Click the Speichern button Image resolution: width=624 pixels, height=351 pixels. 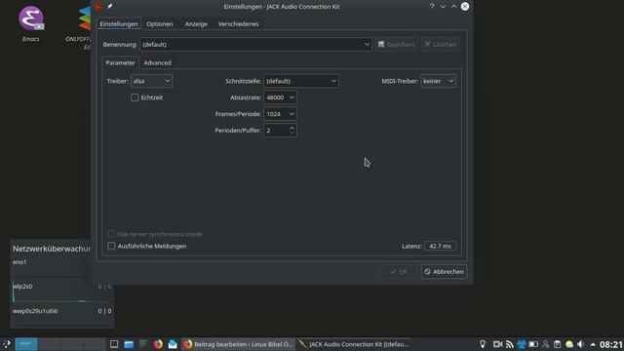coord(397,44)
